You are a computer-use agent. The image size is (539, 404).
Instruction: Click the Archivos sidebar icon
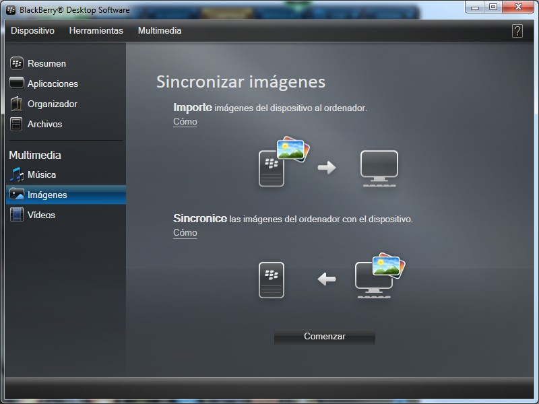16,124
